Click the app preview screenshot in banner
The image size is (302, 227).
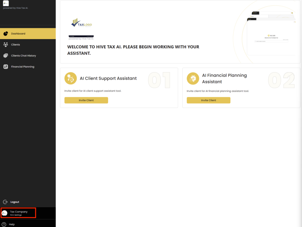[271, 34]
